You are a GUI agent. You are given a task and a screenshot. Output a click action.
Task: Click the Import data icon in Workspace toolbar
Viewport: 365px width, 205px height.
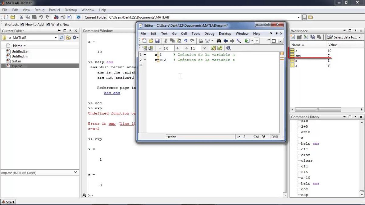coord(306,37)
